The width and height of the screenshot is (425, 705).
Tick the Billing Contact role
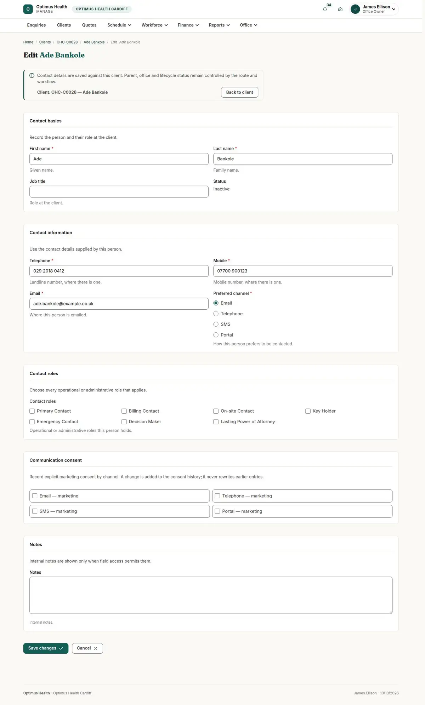124,411
